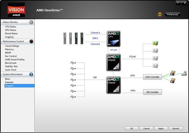Select the highlighted Diagram item
The image size is (189, 133).
pos(20,86)
